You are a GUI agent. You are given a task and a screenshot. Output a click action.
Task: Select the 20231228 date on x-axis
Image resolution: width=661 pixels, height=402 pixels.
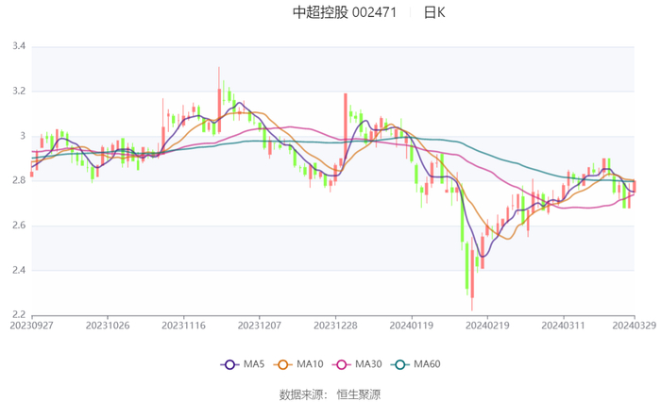tap(335, 326)
